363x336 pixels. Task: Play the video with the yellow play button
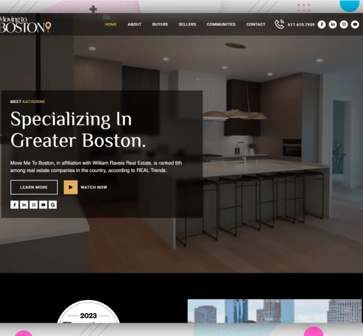70,188
